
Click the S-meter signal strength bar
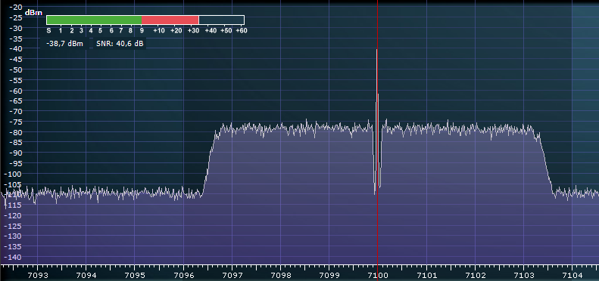[x=145, y=20]
